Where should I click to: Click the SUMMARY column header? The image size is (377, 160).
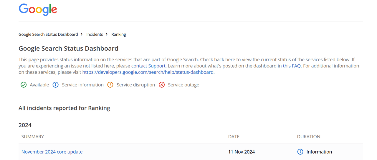pos(33,137)
